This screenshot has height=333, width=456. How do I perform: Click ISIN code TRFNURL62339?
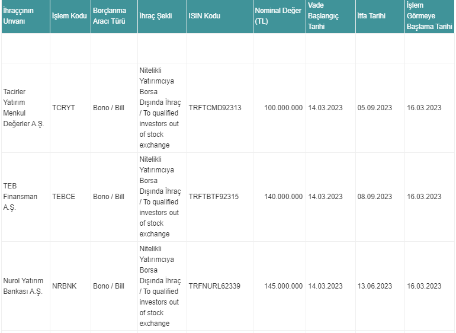point(214,286)
